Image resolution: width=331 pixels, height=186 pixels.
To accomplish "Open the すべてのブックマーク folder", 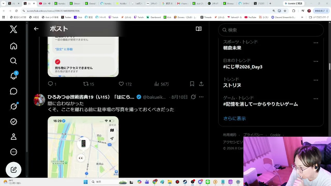I will coord(319,17).
